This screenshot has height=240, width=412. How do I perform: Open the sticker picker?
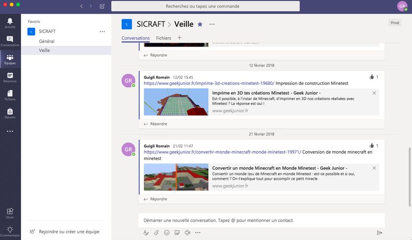coord(177,233)
